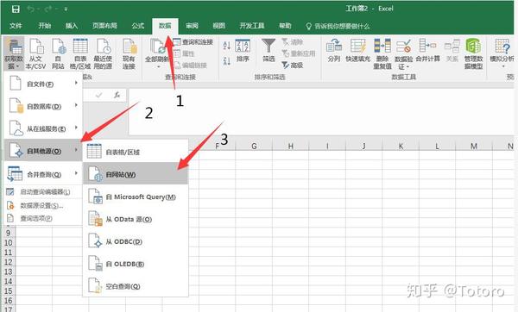This screenshot has height=312, width=518.
Task: Click the sort ascending A-Z icon
Action: tap(226, 46)
